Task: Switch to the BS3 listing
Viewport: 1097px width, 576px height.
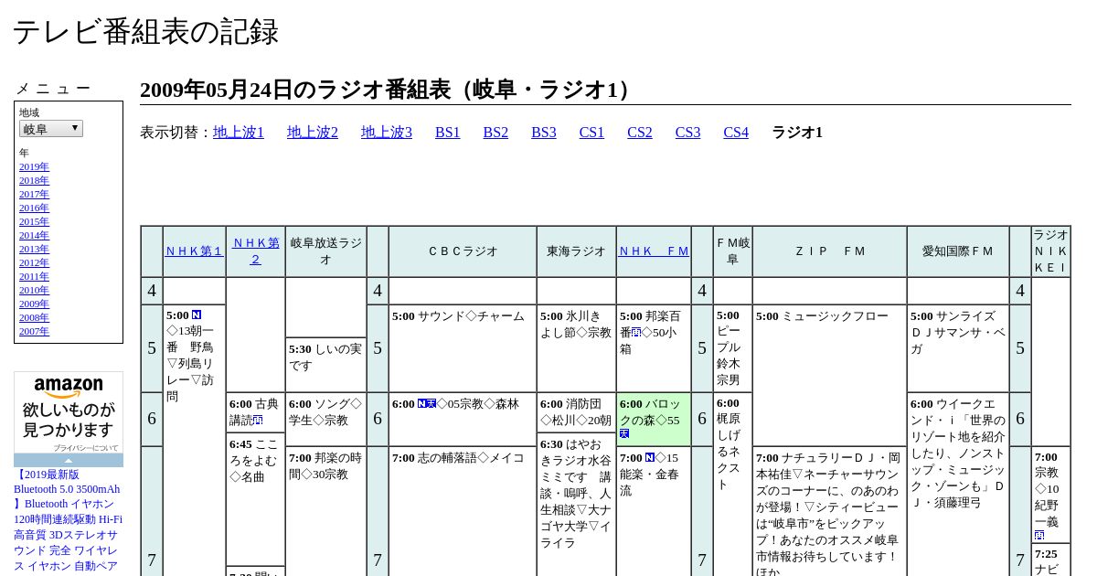Action: point(544,133)
